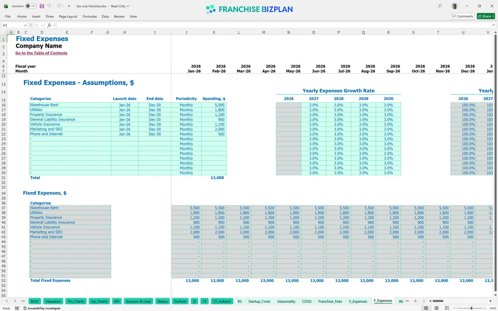
Task: Switch to Page Break Preview icon
Action: pyautogui.click(x=447, y=308)
